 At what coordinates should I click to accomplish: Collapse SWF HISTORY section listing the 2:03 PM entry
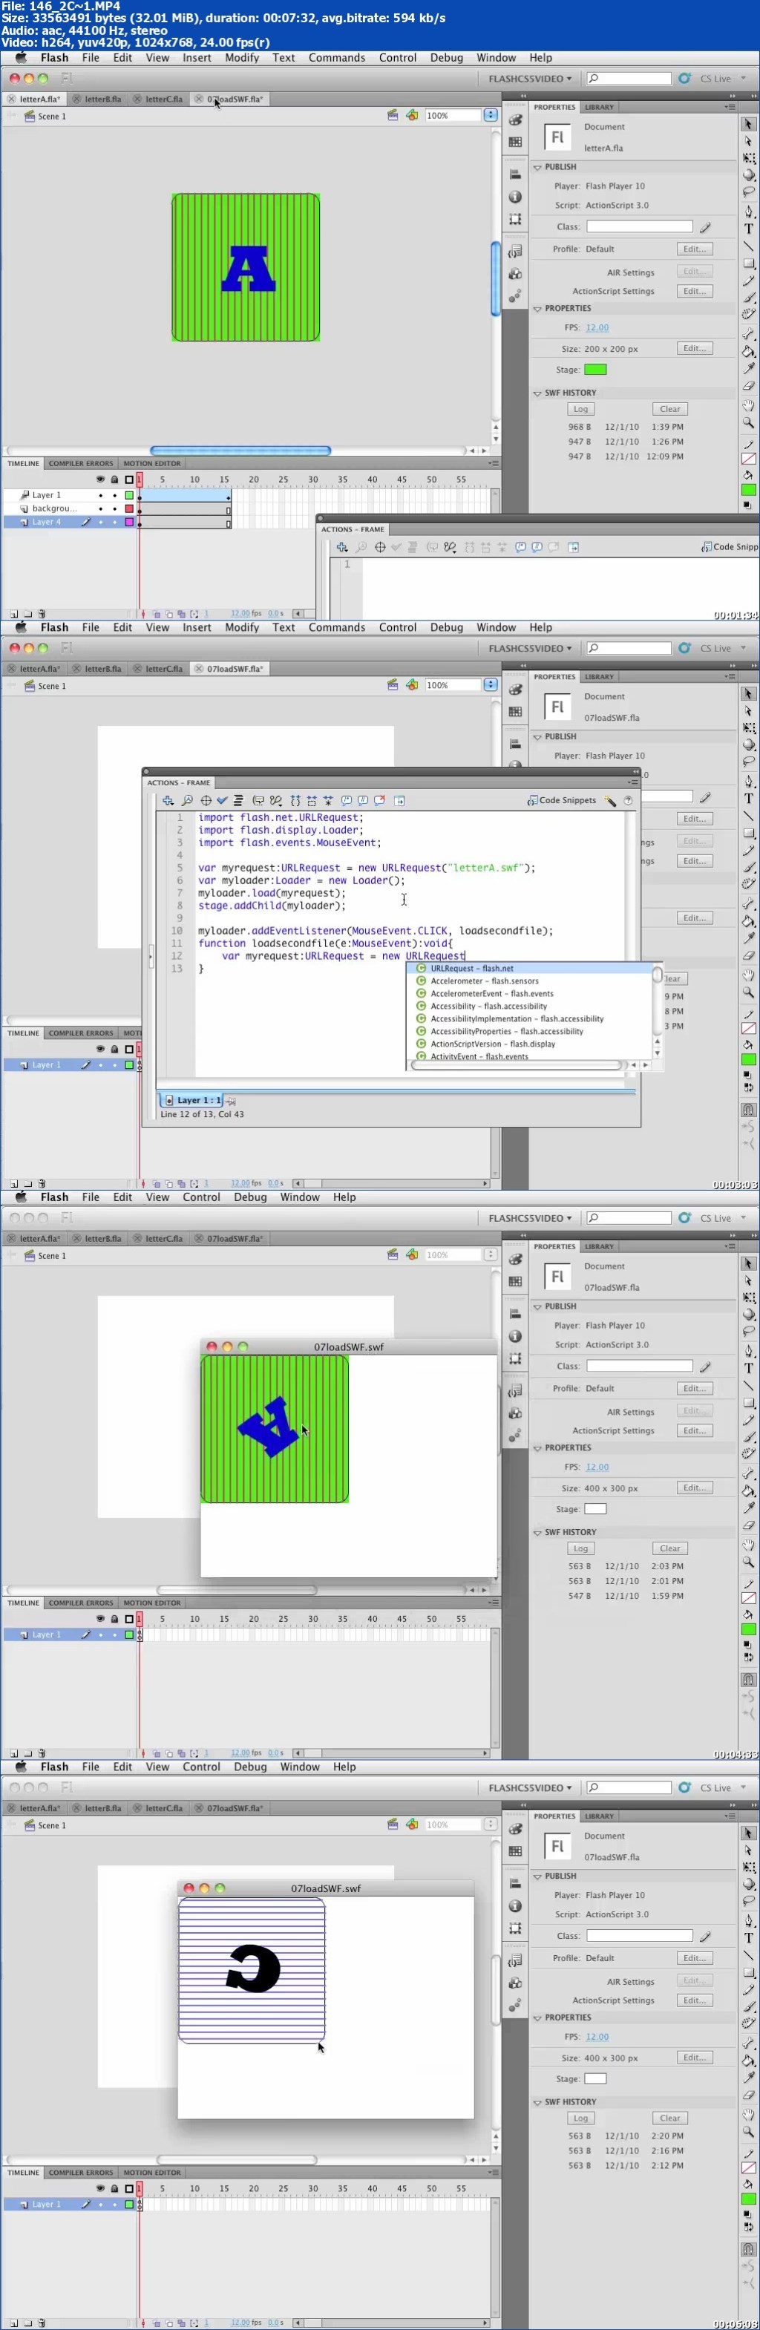pos(537,1533)
